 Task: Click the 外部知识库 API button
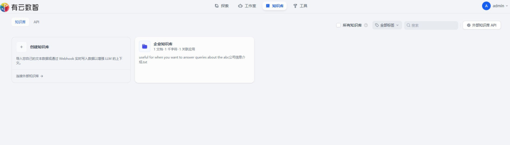click(x=481, y=25)
